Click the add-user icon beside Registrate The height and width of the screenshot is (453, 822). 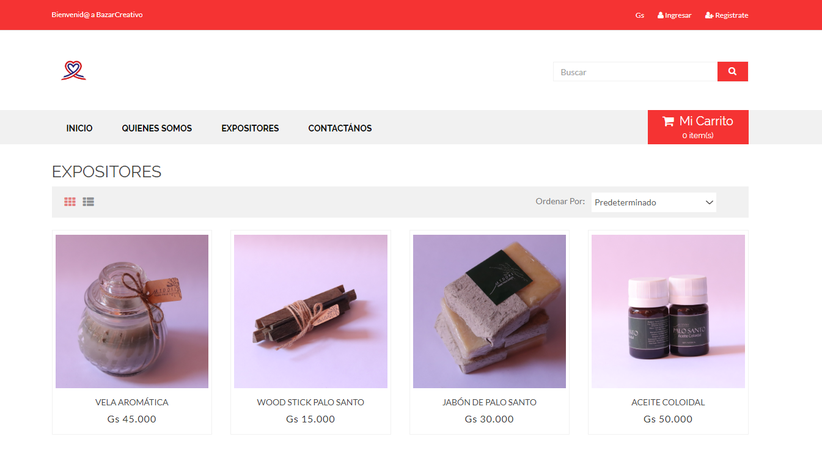709,15
